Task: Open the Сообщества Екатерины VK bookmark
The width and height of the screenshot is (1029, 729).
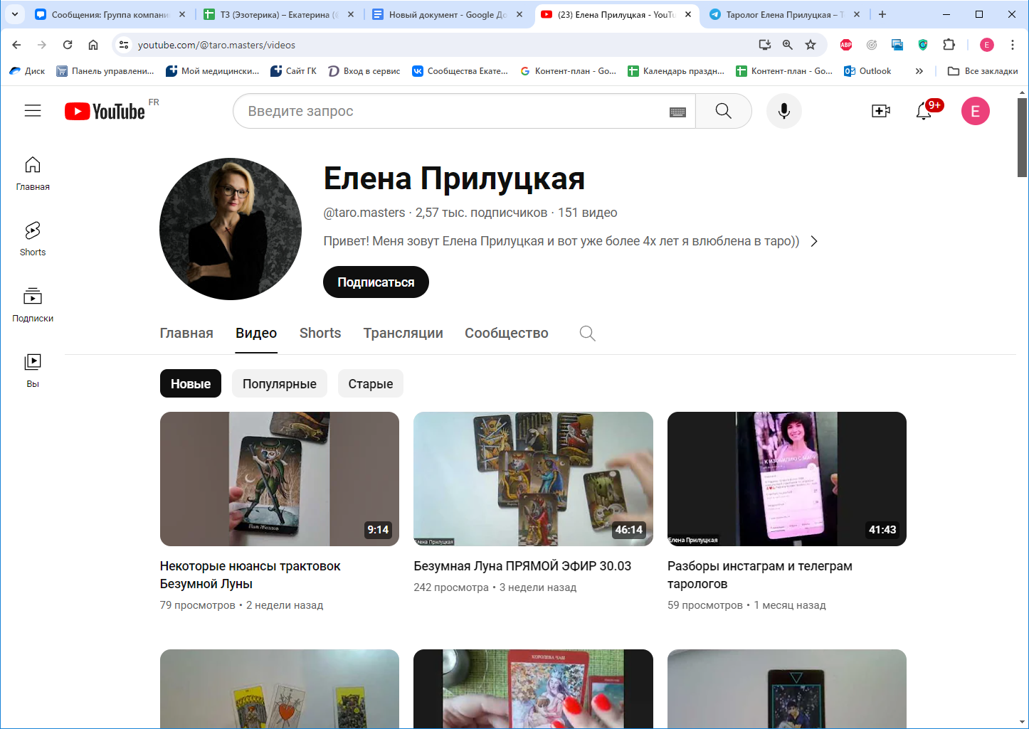Action: tap(460, 71)
